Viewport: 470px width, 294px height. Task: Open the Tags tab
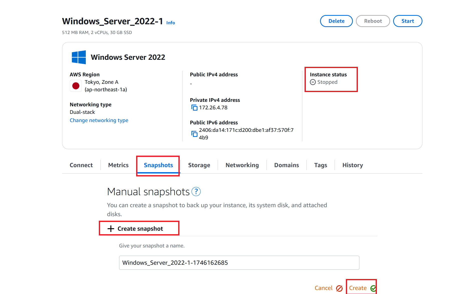pos(321,165)
